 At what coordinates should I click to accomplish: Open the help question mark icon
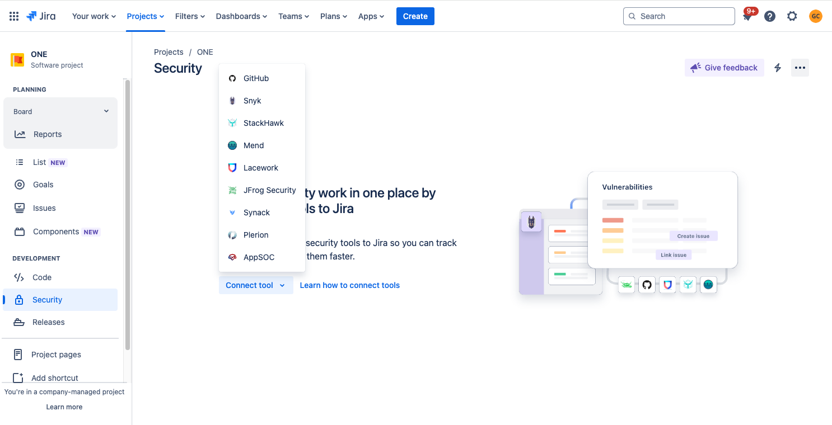click(770, 16)
